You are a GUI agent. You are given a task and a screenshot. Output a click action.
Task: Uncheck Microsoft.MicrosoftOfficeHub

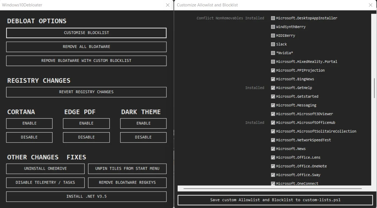click(273, 123)
